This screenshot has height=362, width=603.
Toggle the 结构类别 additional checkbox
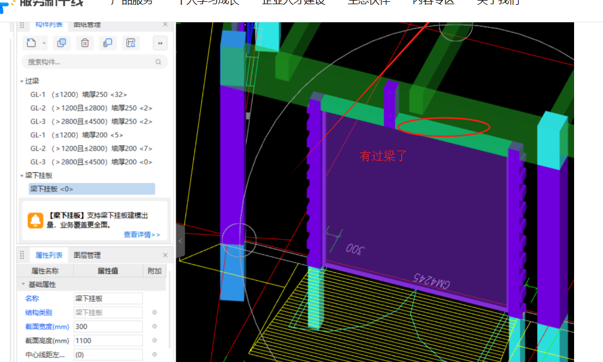pos(155,313)
